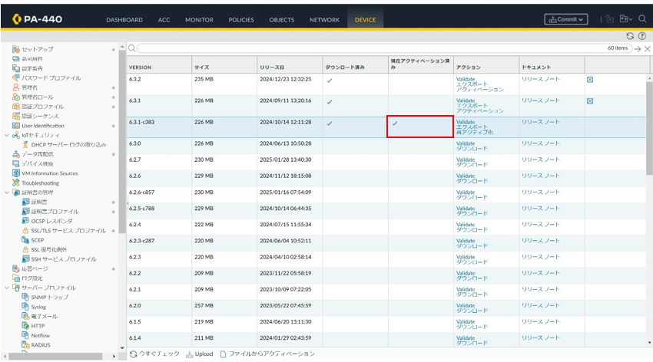Open 管理者ロール in the sidebar
The image size is (653, 362).
37,97
